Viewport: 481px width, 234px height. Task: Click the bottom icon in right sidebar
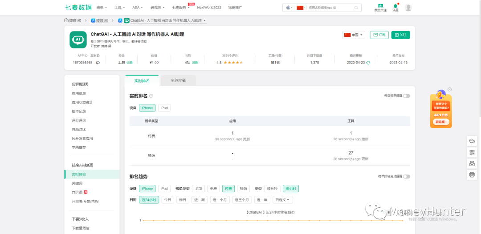(472, 175)
